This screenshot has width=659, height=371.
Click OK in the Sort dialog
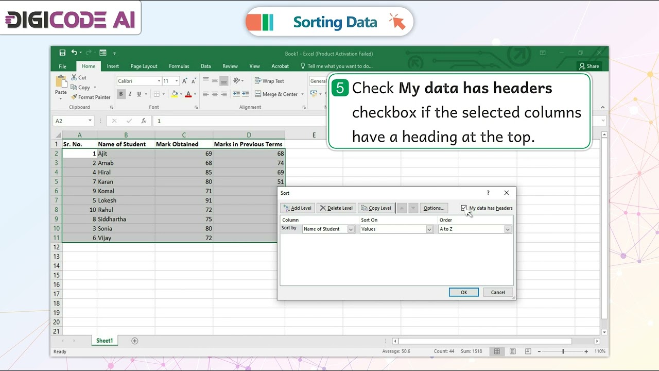tap(463, 292)
